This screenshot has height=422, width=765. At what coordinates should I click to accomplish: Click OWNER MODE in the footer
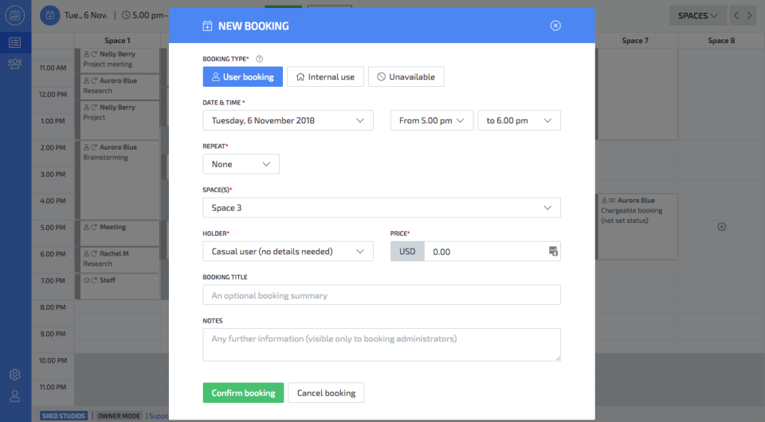tap(119, 416)
